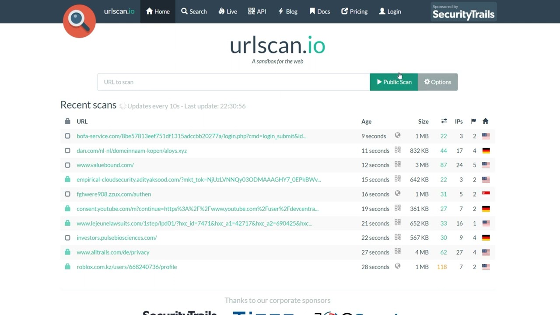The width and height of the screenshot is (560, 315).
Task: Open scan Options
Action: tap(437, 82)
